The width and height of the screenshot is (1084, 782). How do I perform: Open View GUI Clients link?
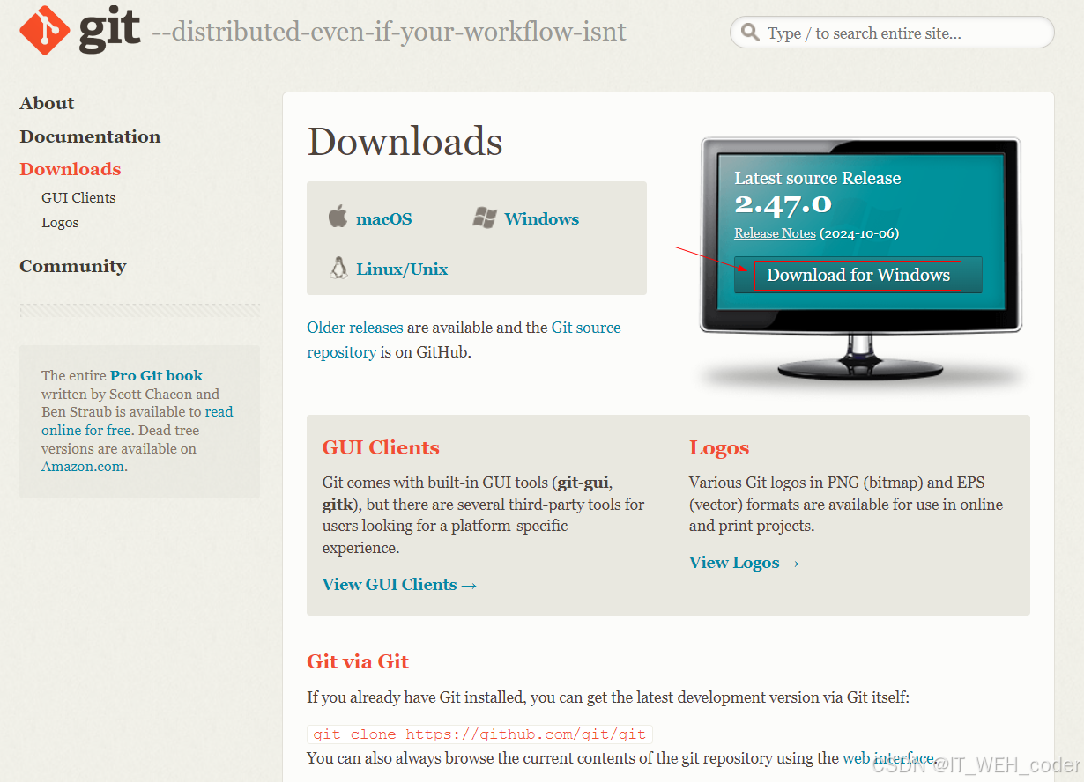point(399,584)
